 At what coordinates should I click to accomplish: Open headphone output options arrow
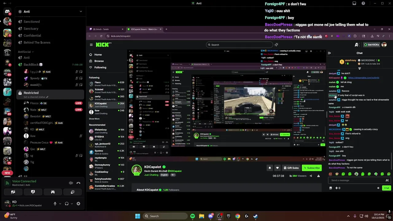72,204
